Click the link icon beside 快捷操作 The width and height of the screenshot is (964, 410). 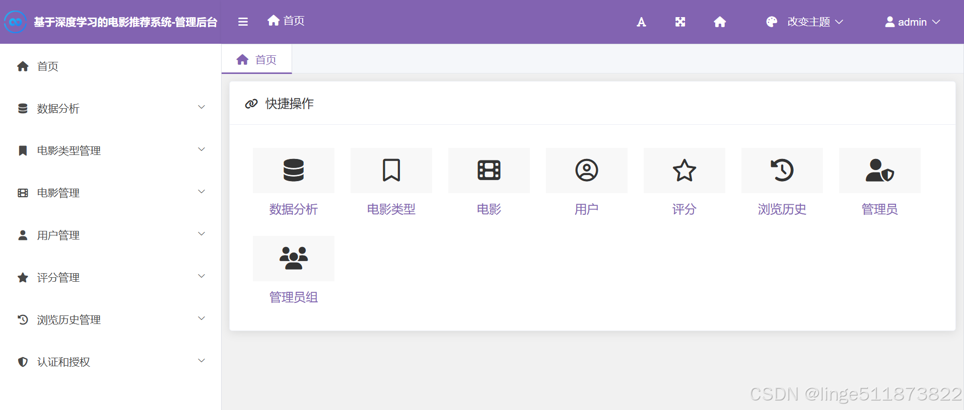point(251,104)
